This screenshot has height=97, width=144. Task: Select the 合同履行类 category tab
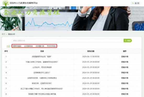point(40,46)
